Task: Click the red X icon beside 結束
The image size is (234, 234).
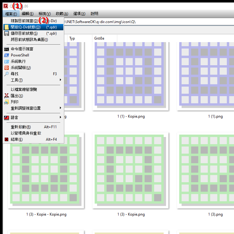Action: [7, 139]
